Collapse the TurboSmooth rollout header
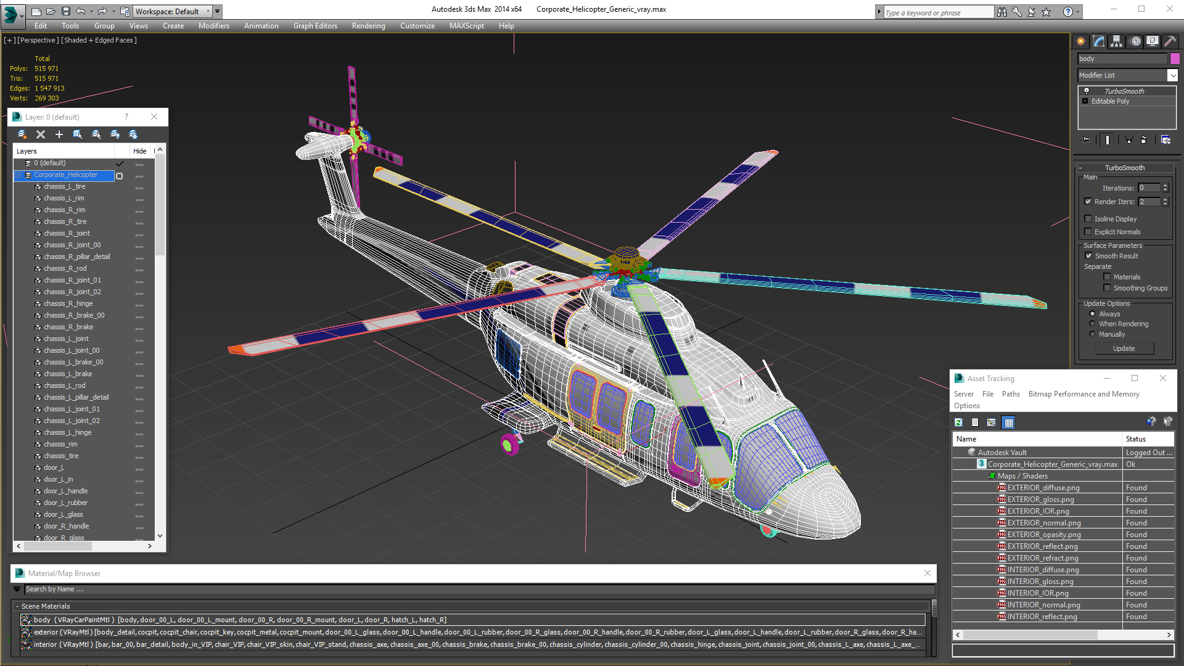Screen dimensions: 1184x666 click(1125, 168)
